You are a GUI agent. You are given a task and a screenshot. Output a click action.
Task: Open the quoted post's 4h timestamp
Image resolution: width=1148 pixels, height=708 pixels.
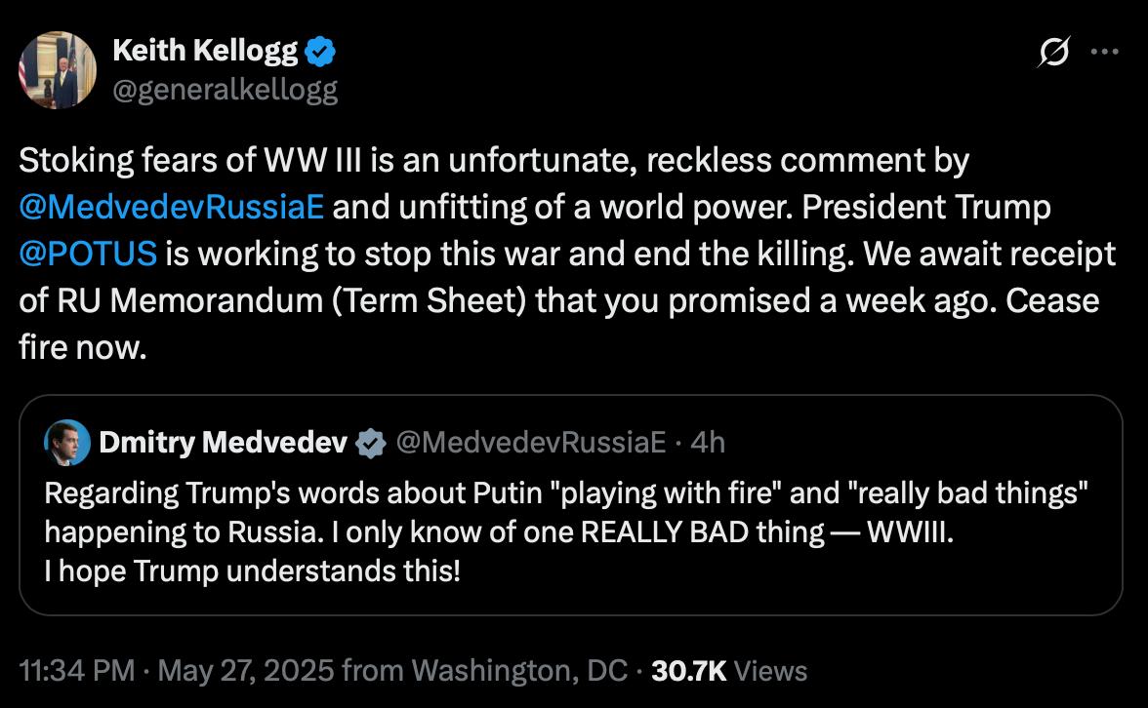coord(708,444)
